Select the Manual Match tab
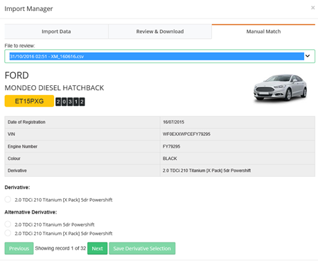The height and width of the screenshot is (262, 318). (x=263, y=31)
